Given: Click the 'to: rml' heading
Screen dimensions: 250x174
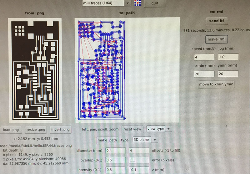Looking at the screenshot, I should point(217,12).
